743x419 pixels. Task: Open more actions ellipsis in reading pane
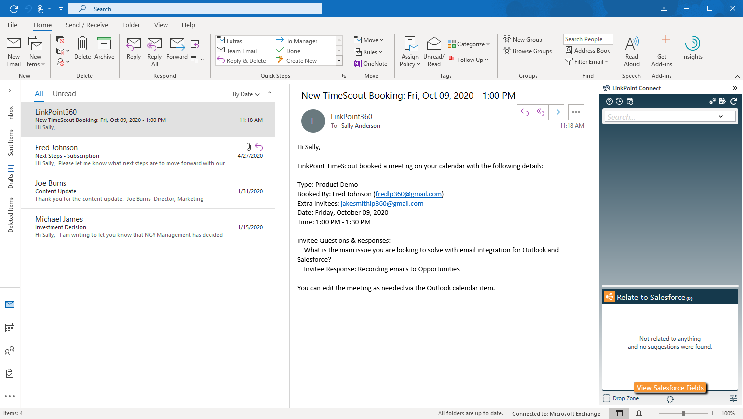click(x=576, y=112)
